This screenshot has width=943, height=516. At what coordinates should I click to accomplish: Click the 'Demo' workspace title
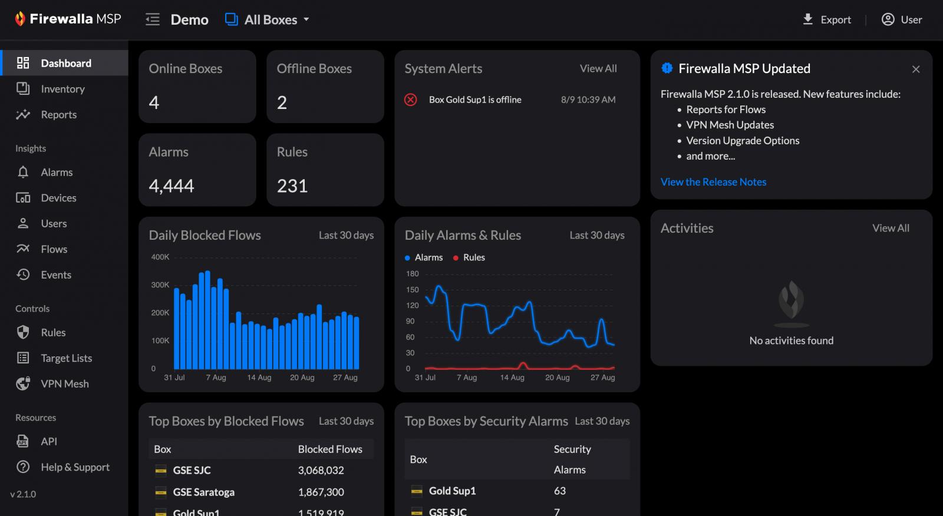tap(189, 19)
